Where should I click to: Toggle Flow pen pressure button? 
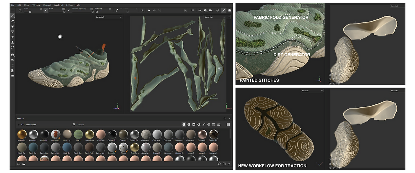(x=69, y=10)
